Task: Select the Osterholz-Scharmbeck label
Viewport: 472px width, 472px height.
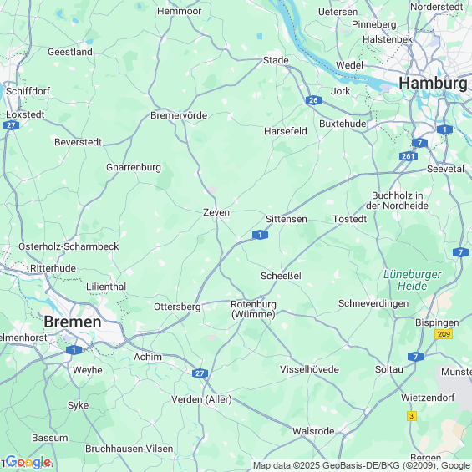Action: point(69,246)
